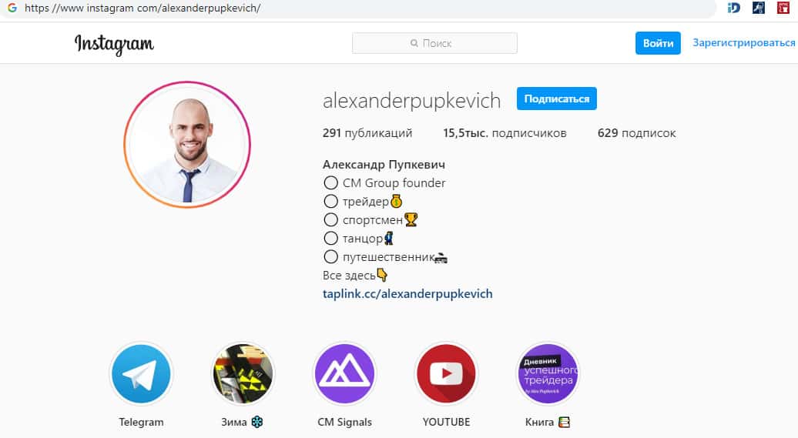Show the 15,5тыс. подписчиков list
Screen dimensions: 798x438
[x=505, y=133]
